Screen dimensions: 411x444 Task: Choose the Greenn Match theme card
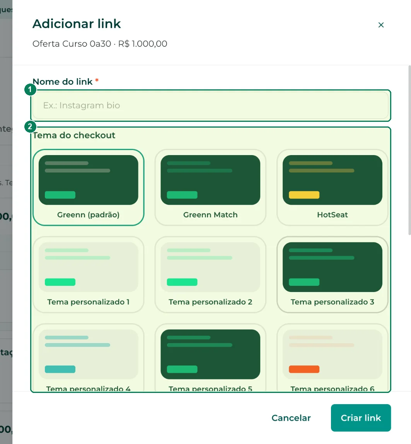click(x=210, y=188)
